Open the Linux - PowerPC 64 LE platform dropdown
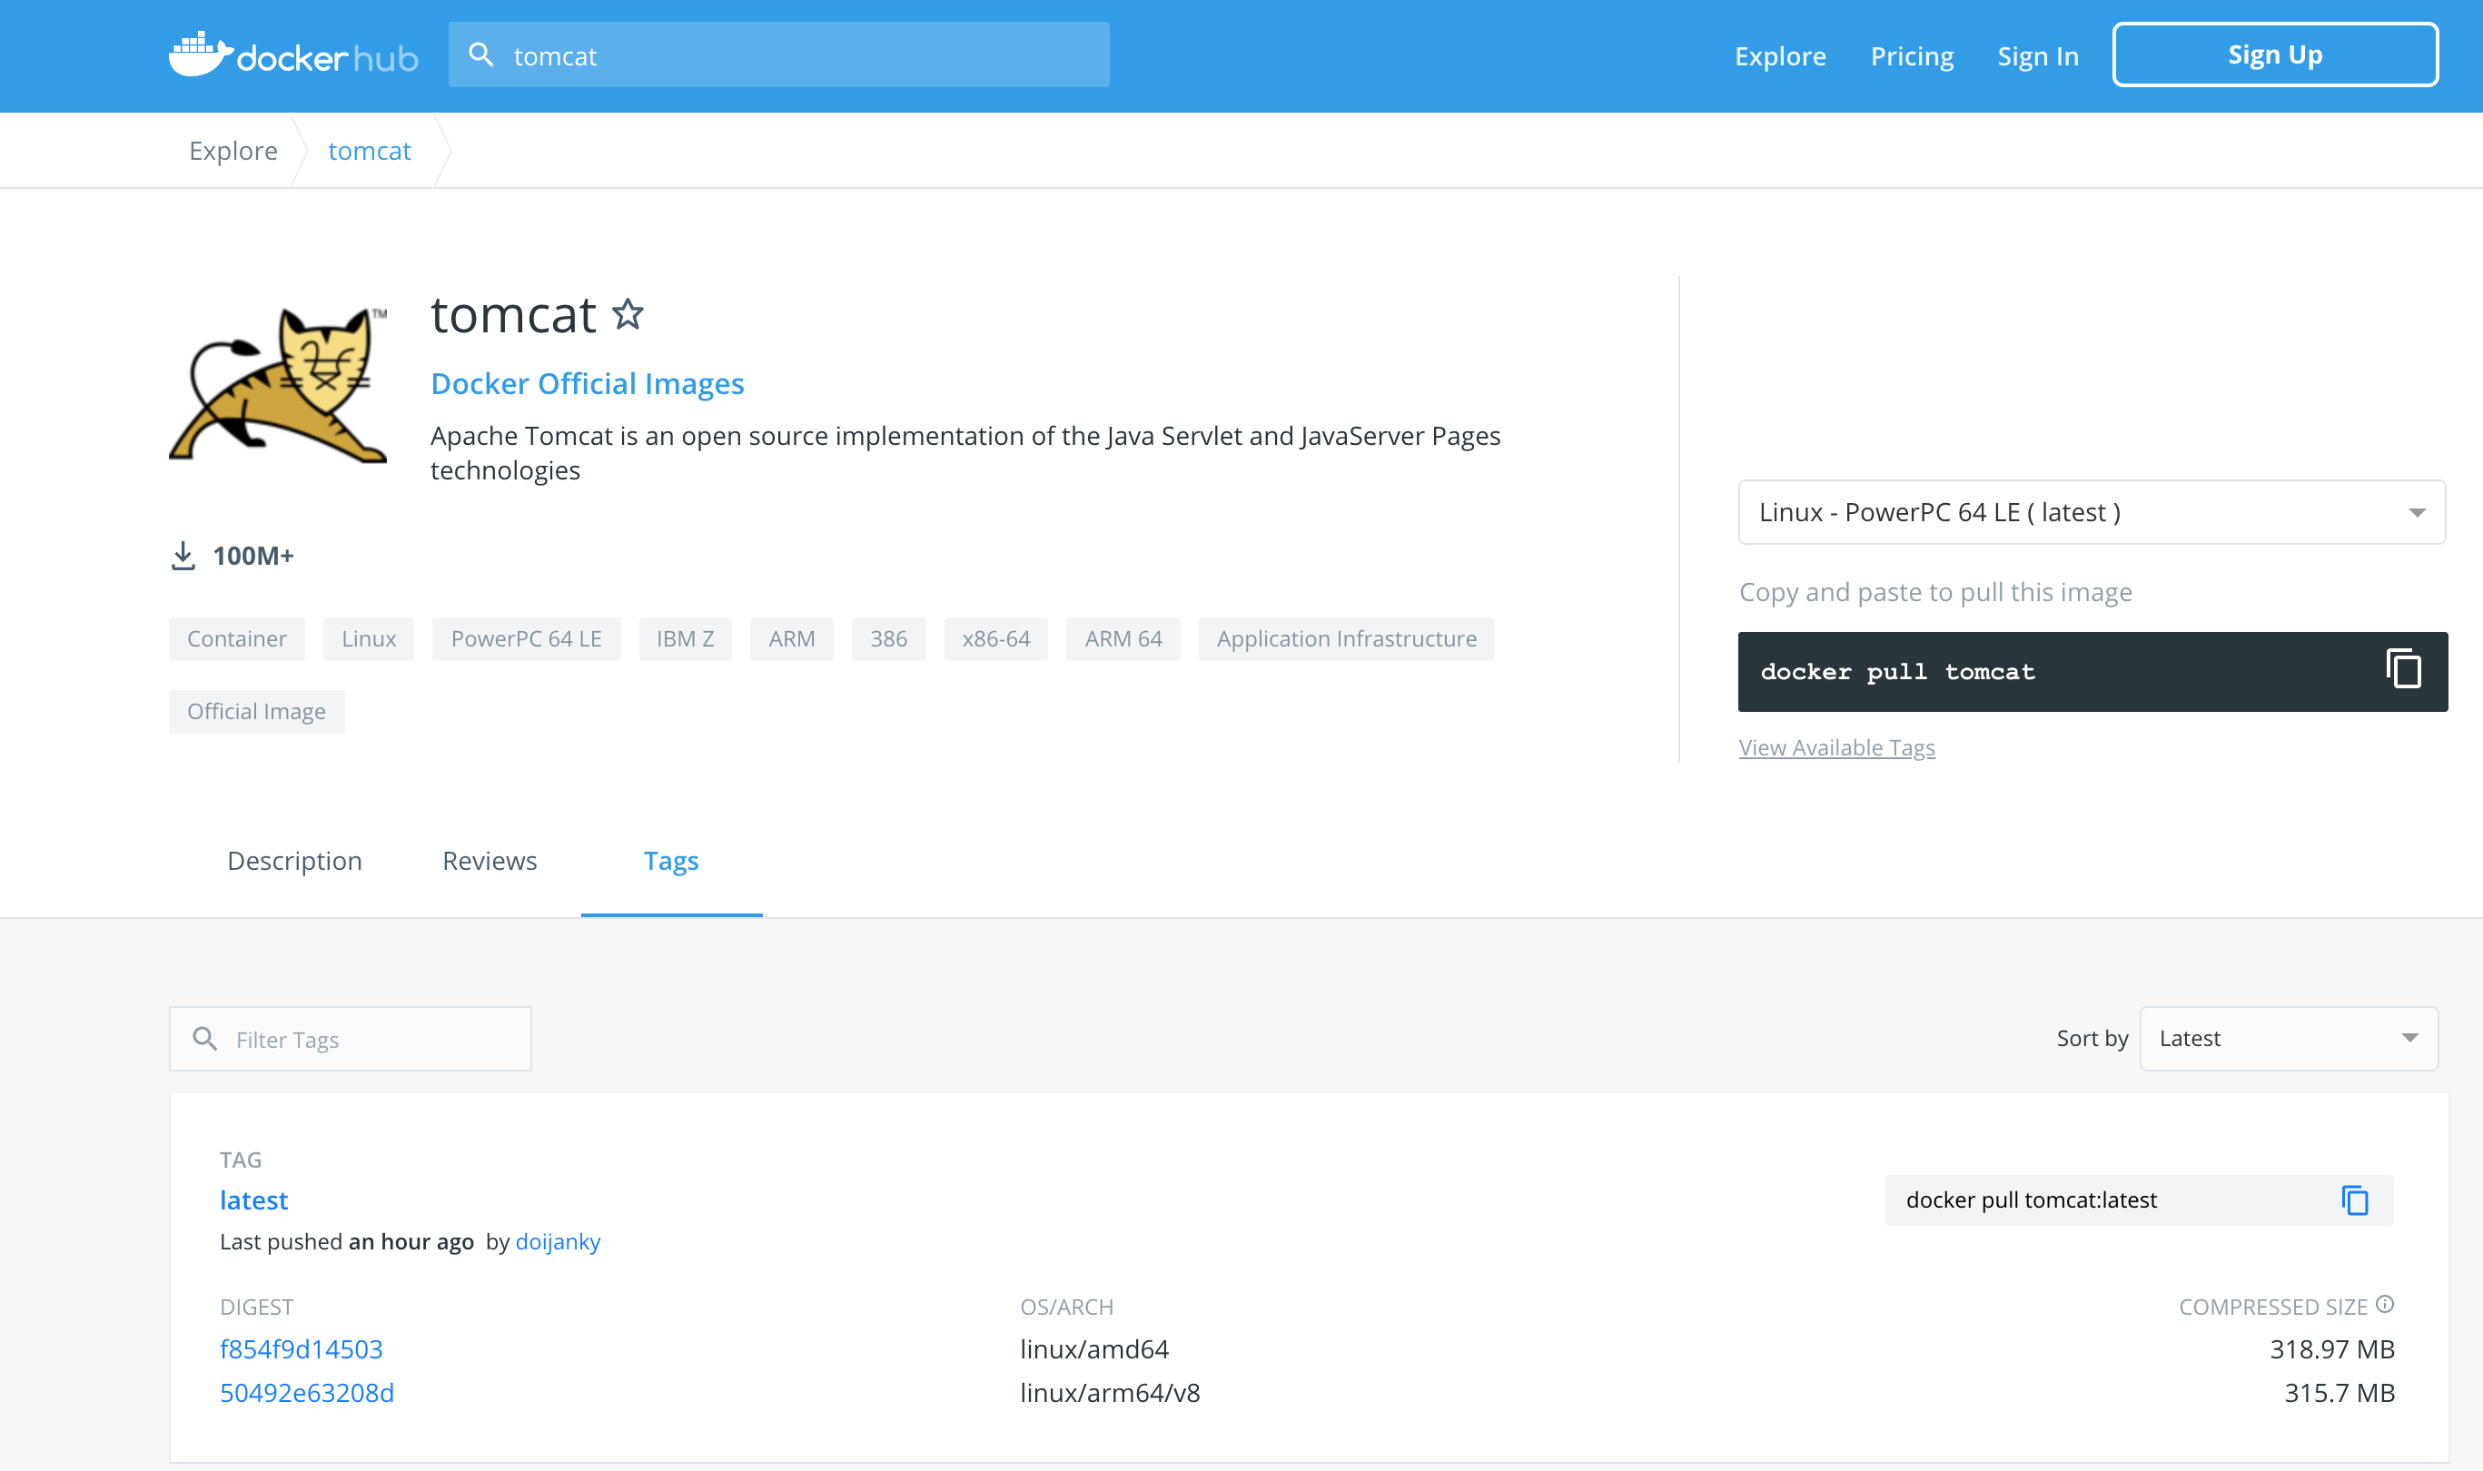This screenshot has height=1471, width=2483. coord(2092,512)
